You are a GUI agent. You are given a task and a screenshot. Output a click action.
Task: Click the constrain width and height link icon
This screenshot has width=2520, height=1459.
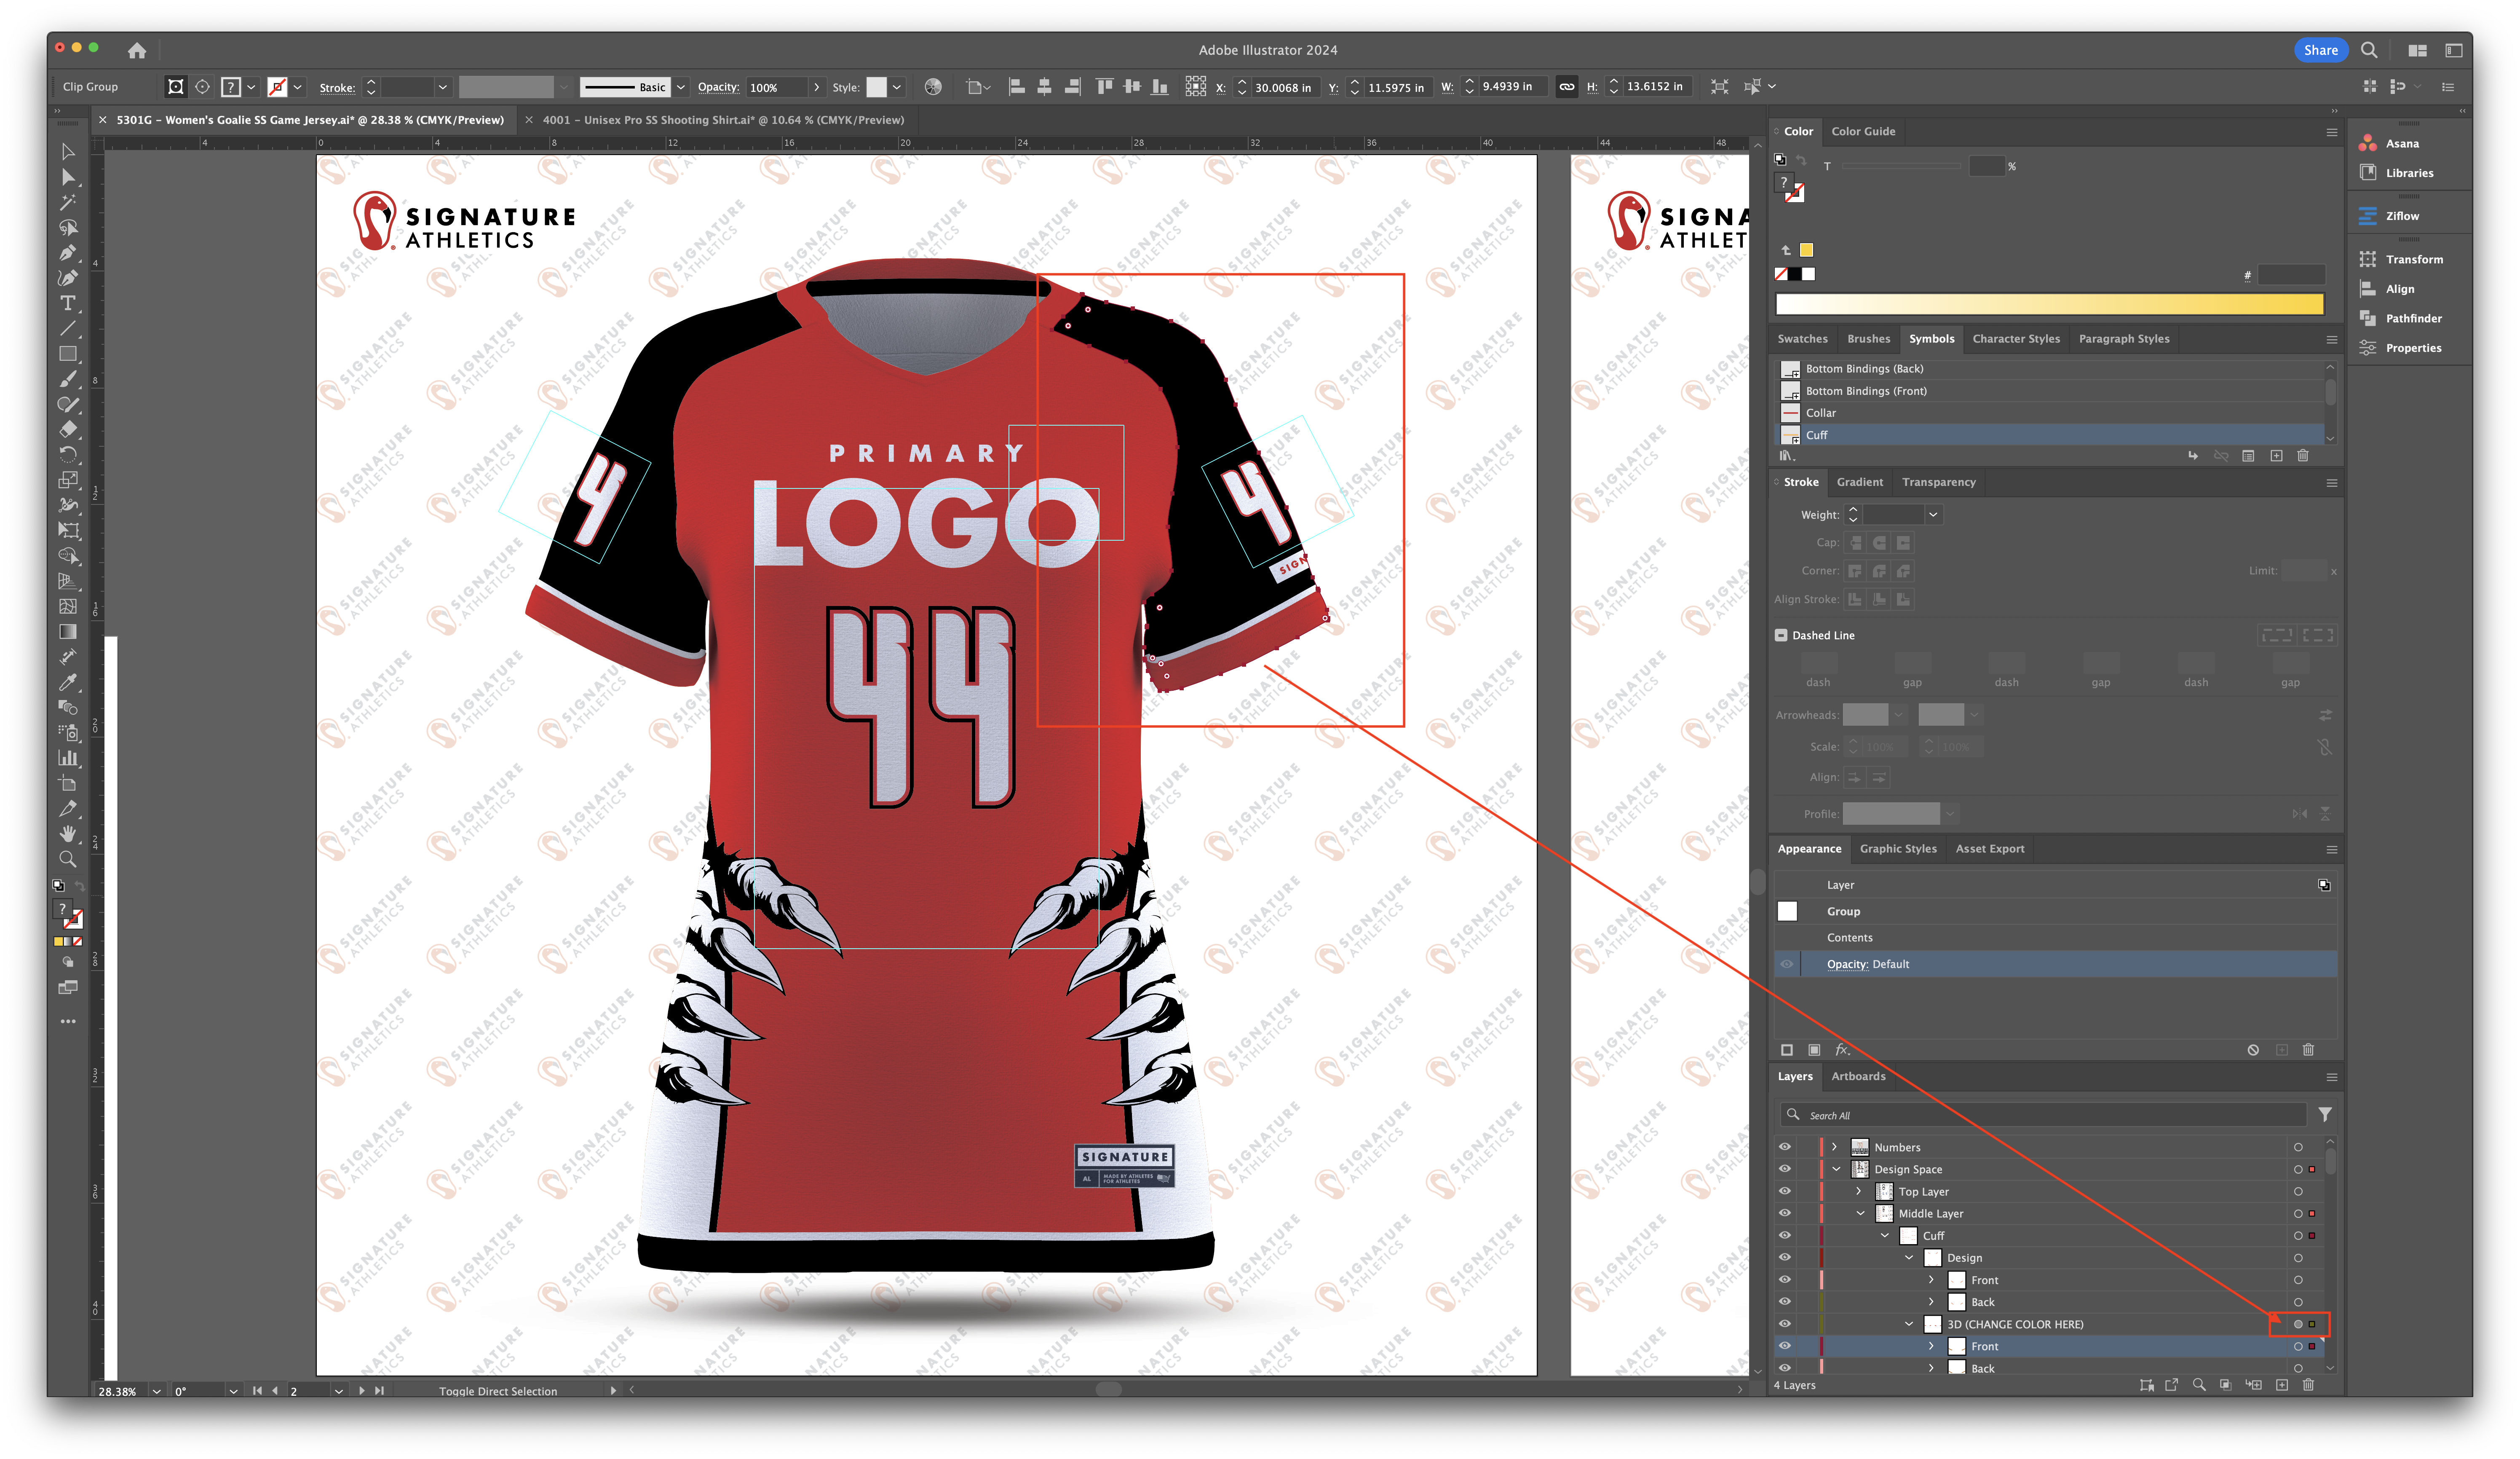[1567, 87]
